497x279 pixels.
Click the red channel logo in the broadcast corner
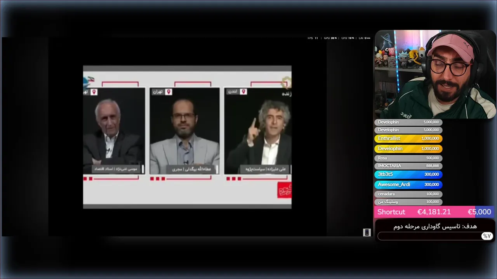pos(284,190)
